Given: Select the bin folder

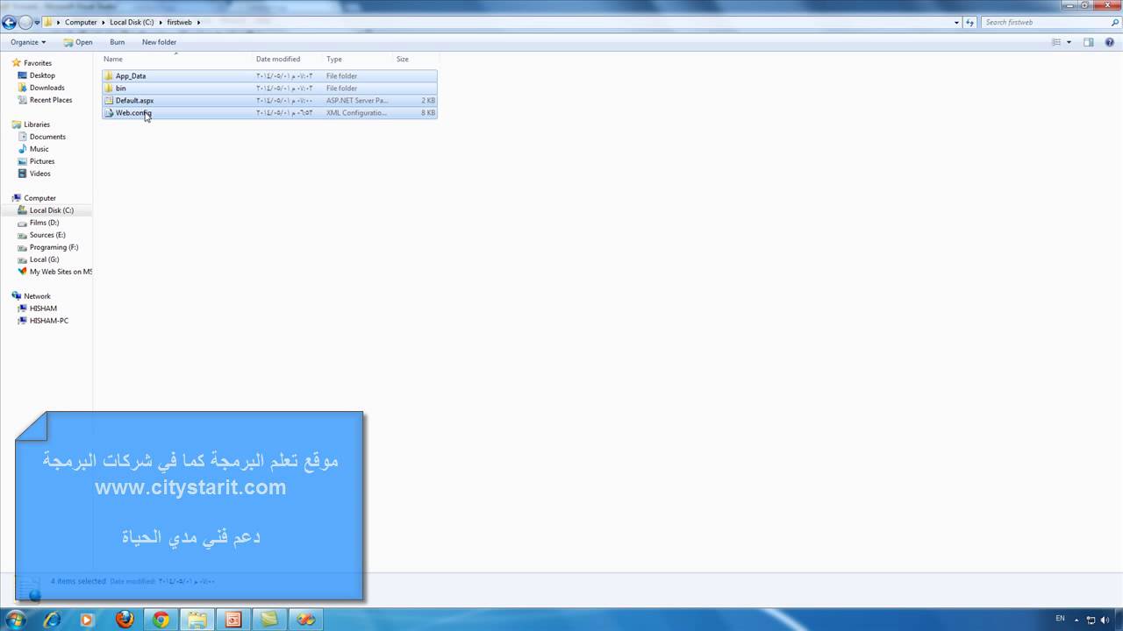Looking at the screenshot, I should click(x=269, y=89).
